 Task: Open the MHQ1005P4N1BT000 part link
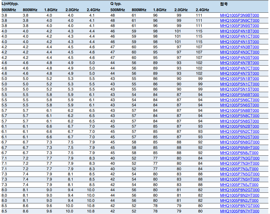coord(240,31)
